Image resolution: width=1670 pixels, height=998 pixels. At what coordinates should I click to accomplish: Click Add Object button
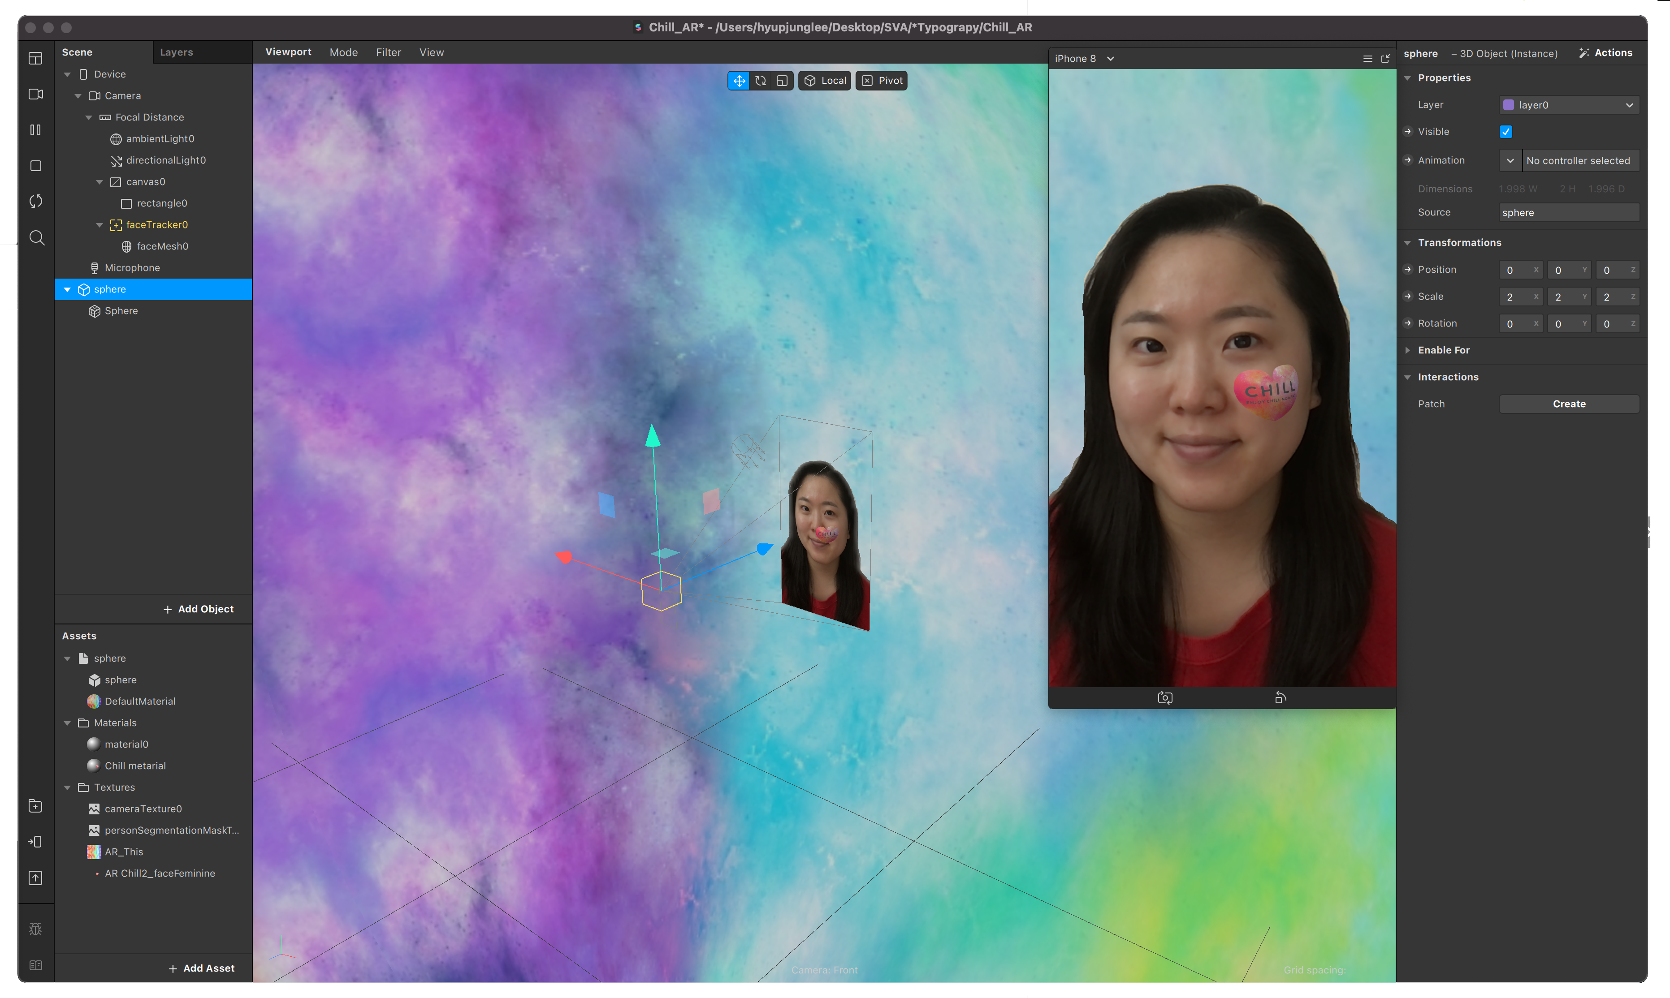tap(199, 609)
